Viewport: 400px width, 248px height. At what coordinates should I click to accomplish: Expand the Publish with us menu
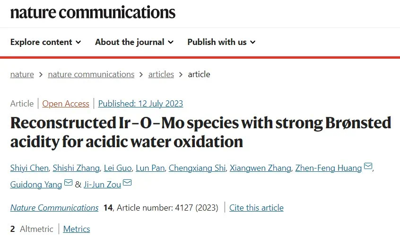(221, 42)
